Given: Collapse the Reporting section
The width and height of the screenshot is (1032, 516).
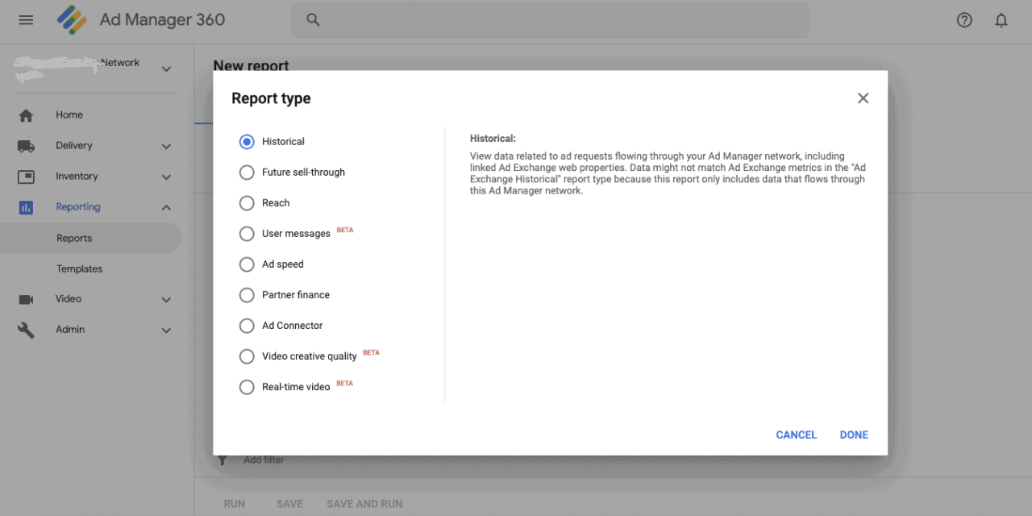Looking at the screenshot, I should coord(166,206).
